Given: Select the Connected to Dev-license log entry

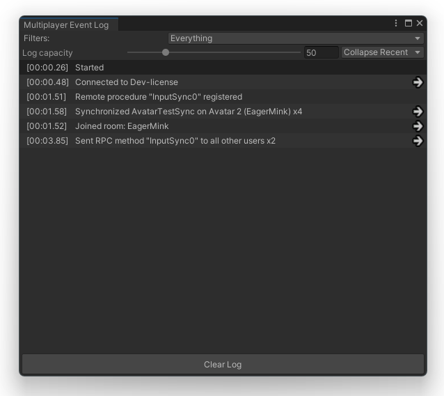Looking at the screenshot, I should click(127, 82).
